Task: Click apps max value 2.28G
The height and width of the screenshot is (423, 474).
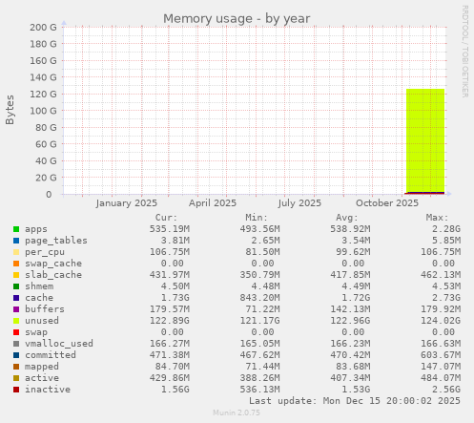Action: [x=446, y=229]
